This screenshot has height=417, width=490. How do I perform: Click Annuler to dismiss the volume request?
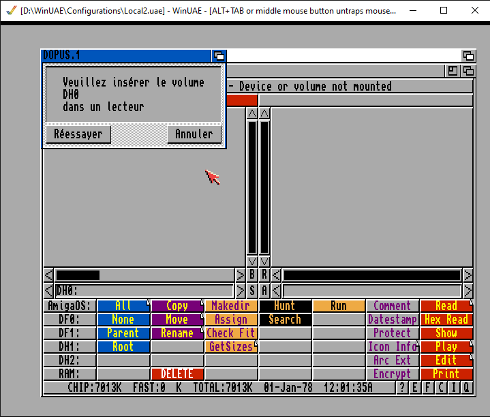click(194, 134)
